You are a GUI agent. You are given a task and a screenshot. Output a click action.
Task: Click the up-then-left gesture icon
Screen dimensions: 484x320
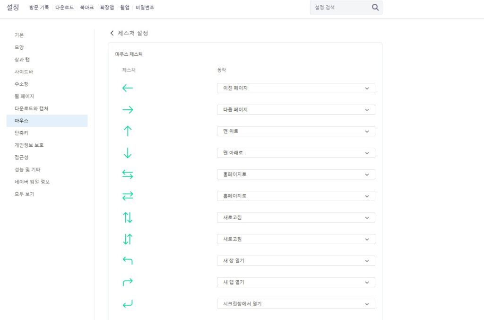click(x=128, y=261)
